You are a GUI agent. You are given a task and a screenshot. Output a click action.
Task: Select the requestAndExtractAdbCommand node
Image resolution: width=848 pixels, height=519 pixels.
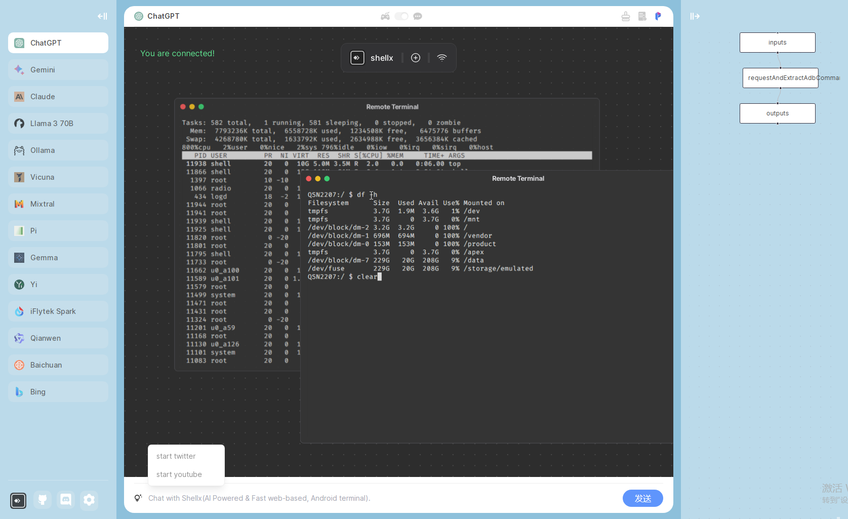(x=781, y=78)
